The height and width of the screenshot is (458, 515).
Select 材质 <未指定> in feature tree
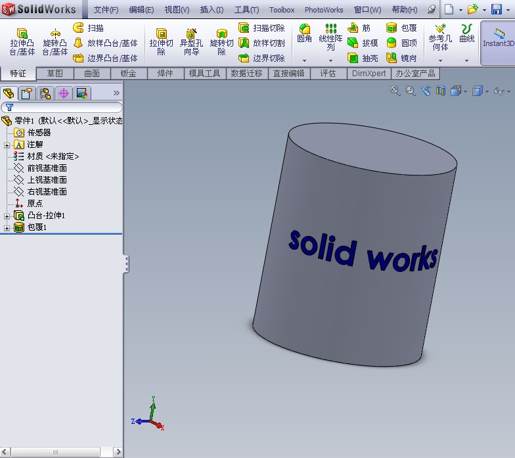coord(53,156)
